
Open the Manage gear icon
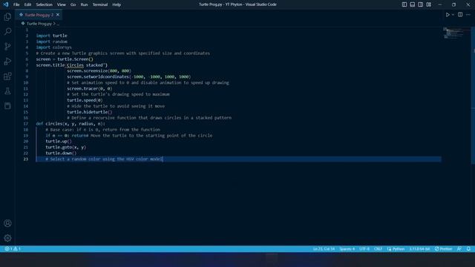pyautogui.click(x=7, y=238)
